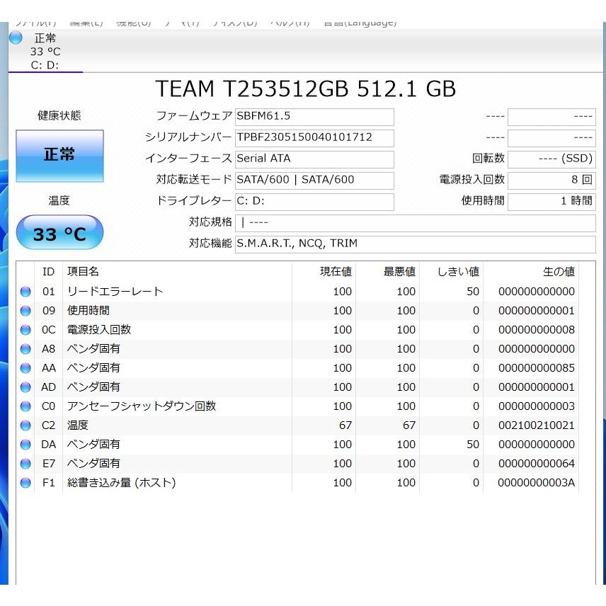The width and height of the screenshot is (606, 606).
Task: Click raw value 00000000003A in row F1
Action: point(537,483)
